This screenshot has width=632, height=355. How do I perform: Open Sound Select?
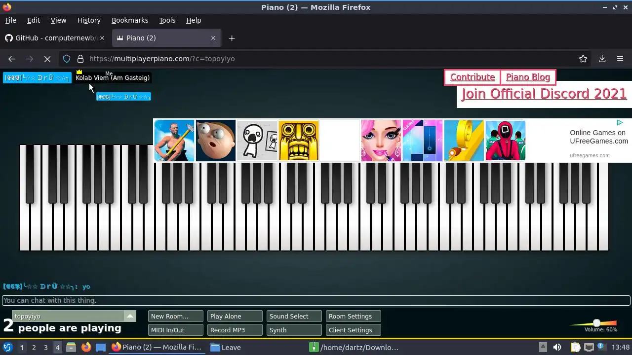click(x=294, y=317)
